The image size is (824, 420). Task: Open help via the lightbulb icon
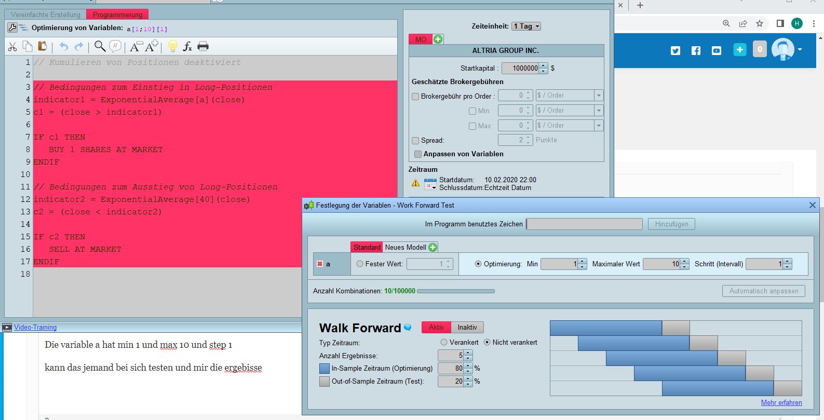[173, 47]
